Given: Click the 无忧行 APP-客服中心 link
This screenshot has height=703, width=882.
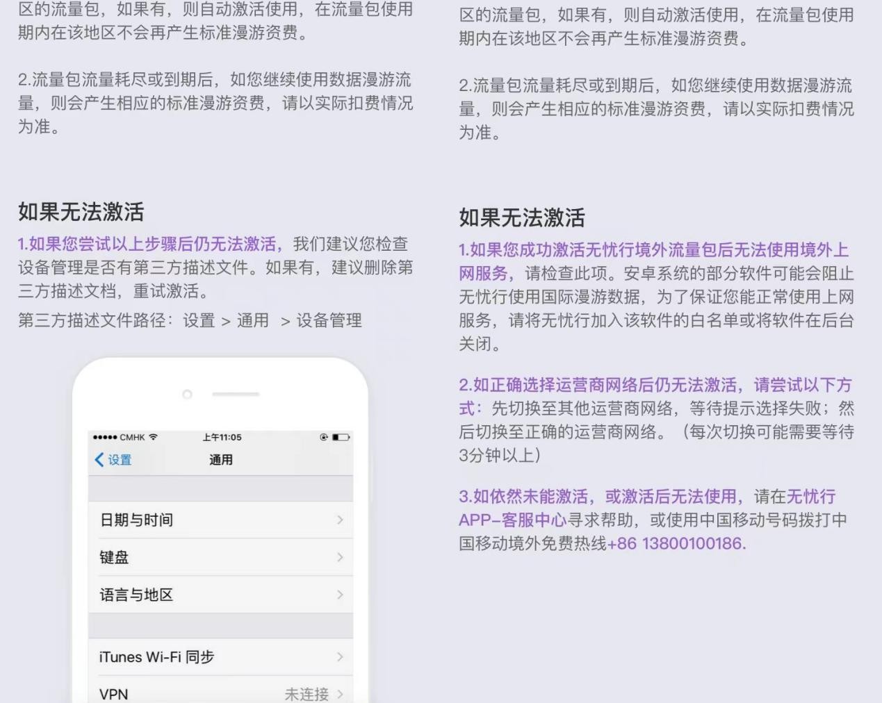Looking at the screenshot, I should tap(512, 520).
